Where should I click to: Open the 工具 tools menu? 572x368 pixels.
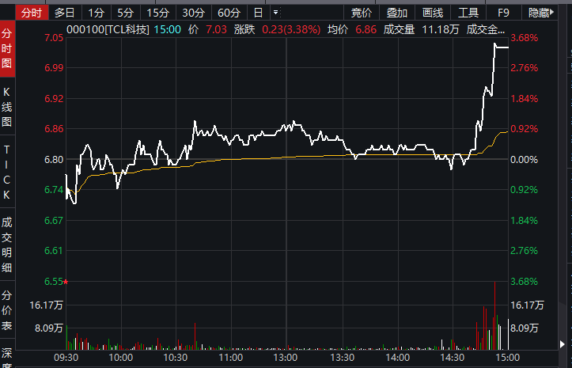(x=468, y=13)
